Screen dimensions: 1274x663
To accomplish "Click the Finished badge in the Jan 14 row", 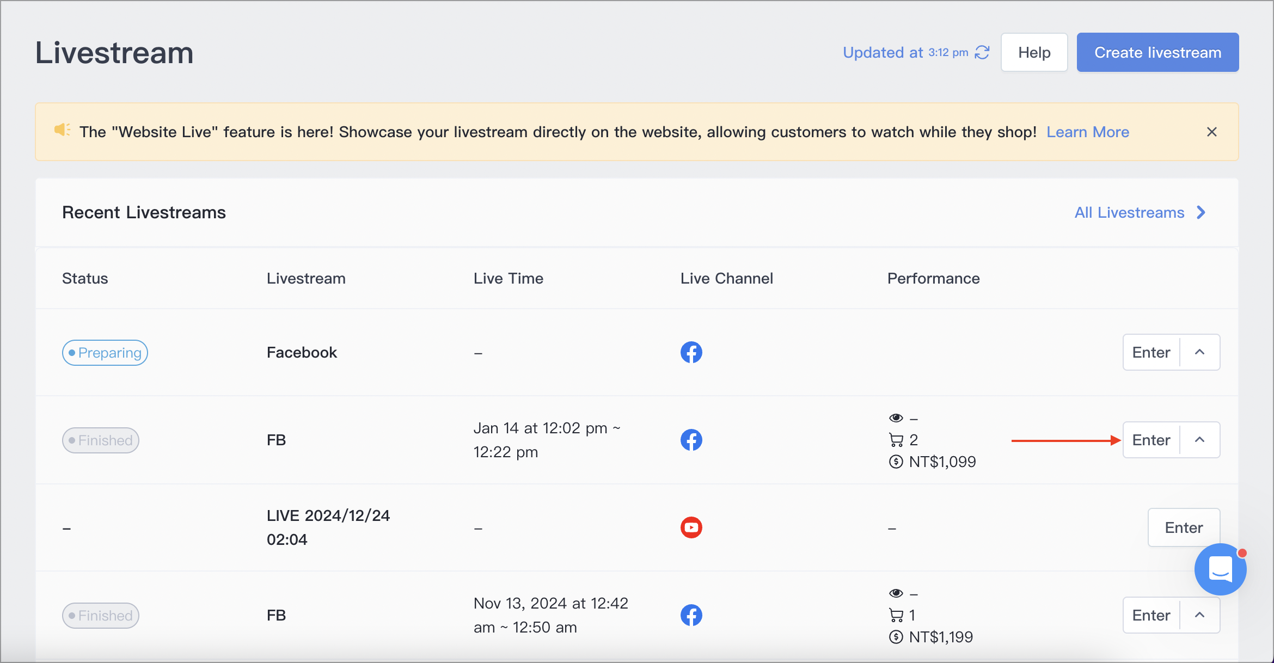I will click(x=101, y=440).
